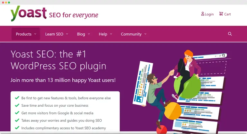Click the checkmark beside 'Includes complimentary access'
247x134 pixels.
pyautogui.click(x=17, y=128)
